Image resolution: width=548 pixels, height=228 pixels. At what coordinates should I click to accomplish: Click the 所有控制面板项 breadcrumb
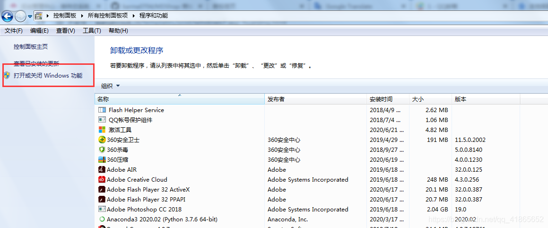[108, 16]
